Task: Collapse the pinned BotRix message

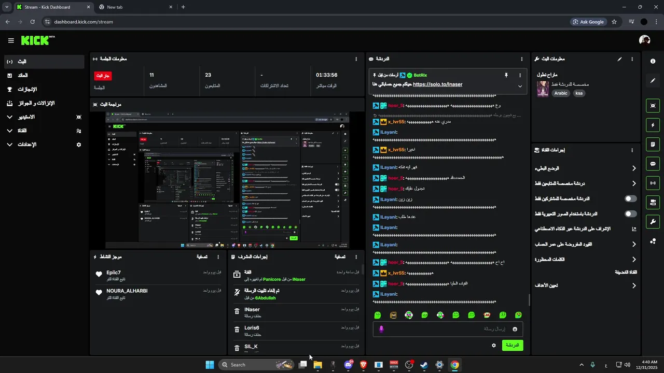Action: [x=520, y=86]
